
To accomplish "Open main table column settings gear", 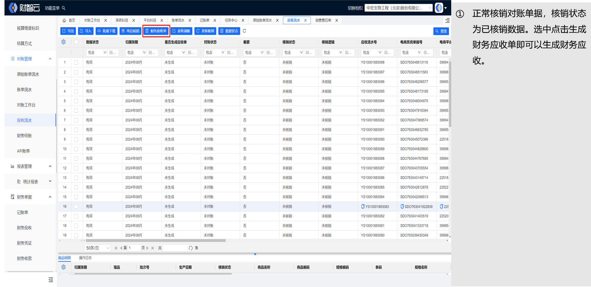I will [x=64, y=42].
